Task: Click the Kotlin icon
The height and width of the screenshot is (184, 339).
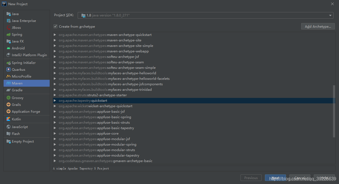Action: [9, 119]
